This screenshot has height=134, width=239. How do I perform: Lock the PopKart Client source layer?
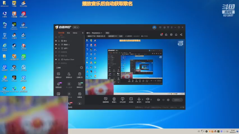pos(59,60)
